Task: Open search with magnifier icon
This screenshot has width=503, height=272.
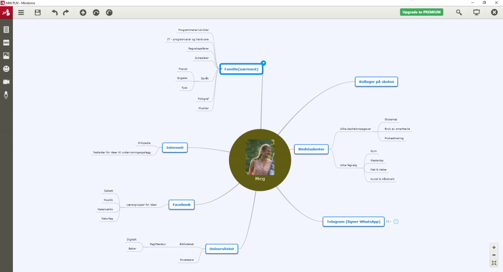Action: pyautogui.click(x=459, y=12)
